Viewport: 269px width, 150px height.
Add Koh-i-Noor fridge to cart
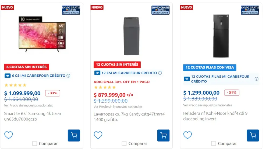click(253, 135)
